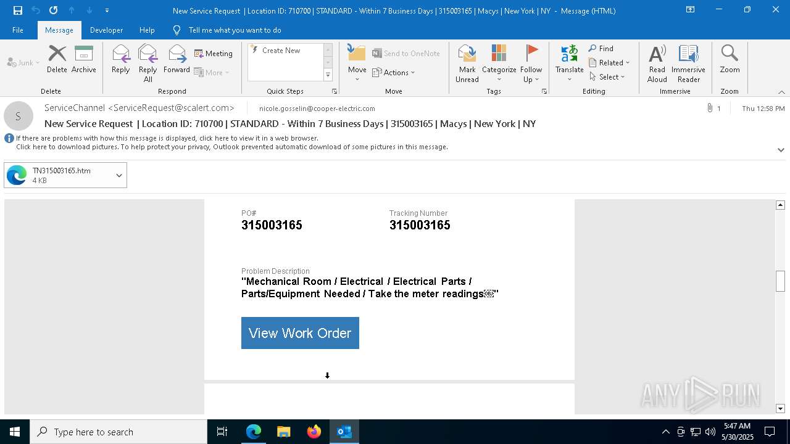790x444 pixels.
Task: Open attachment TN315003165.htm
Action: (59, 175)
